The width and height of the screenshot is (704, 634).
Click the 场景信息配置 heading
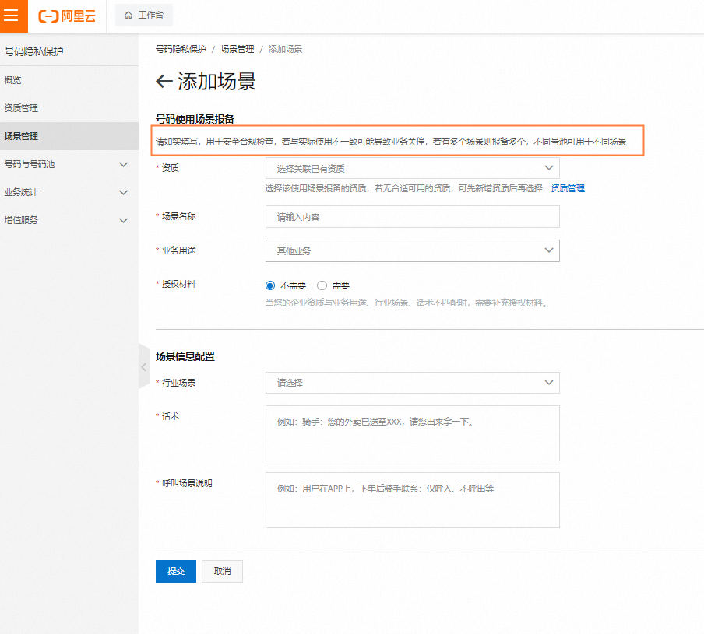(185, 356)
